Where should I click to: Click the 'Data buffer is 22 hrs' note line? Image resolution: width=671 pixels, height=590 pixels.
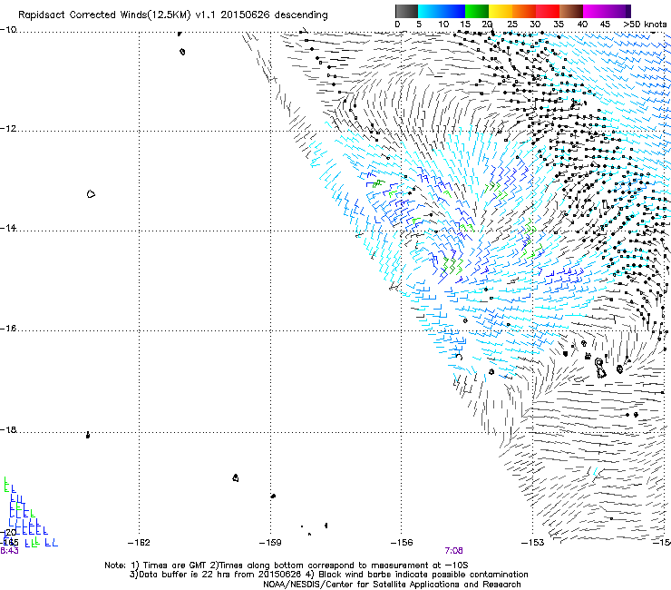pos(328,575)
